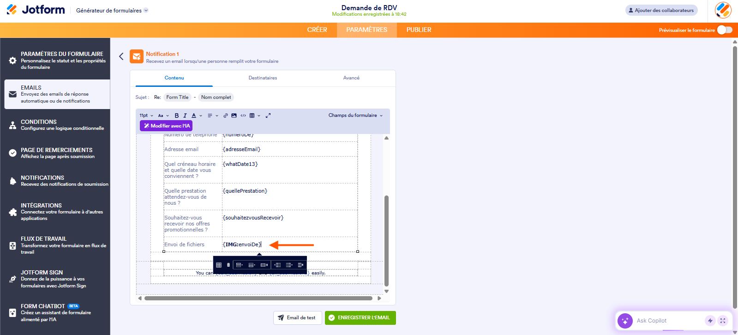Insert an image using the image icon
The height and width of the screenshot is (335, 738).
tap(234, 116)
